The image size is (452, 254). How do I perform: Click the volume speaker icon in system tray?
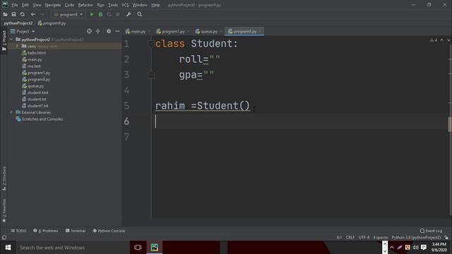click(x=415, y=248)
